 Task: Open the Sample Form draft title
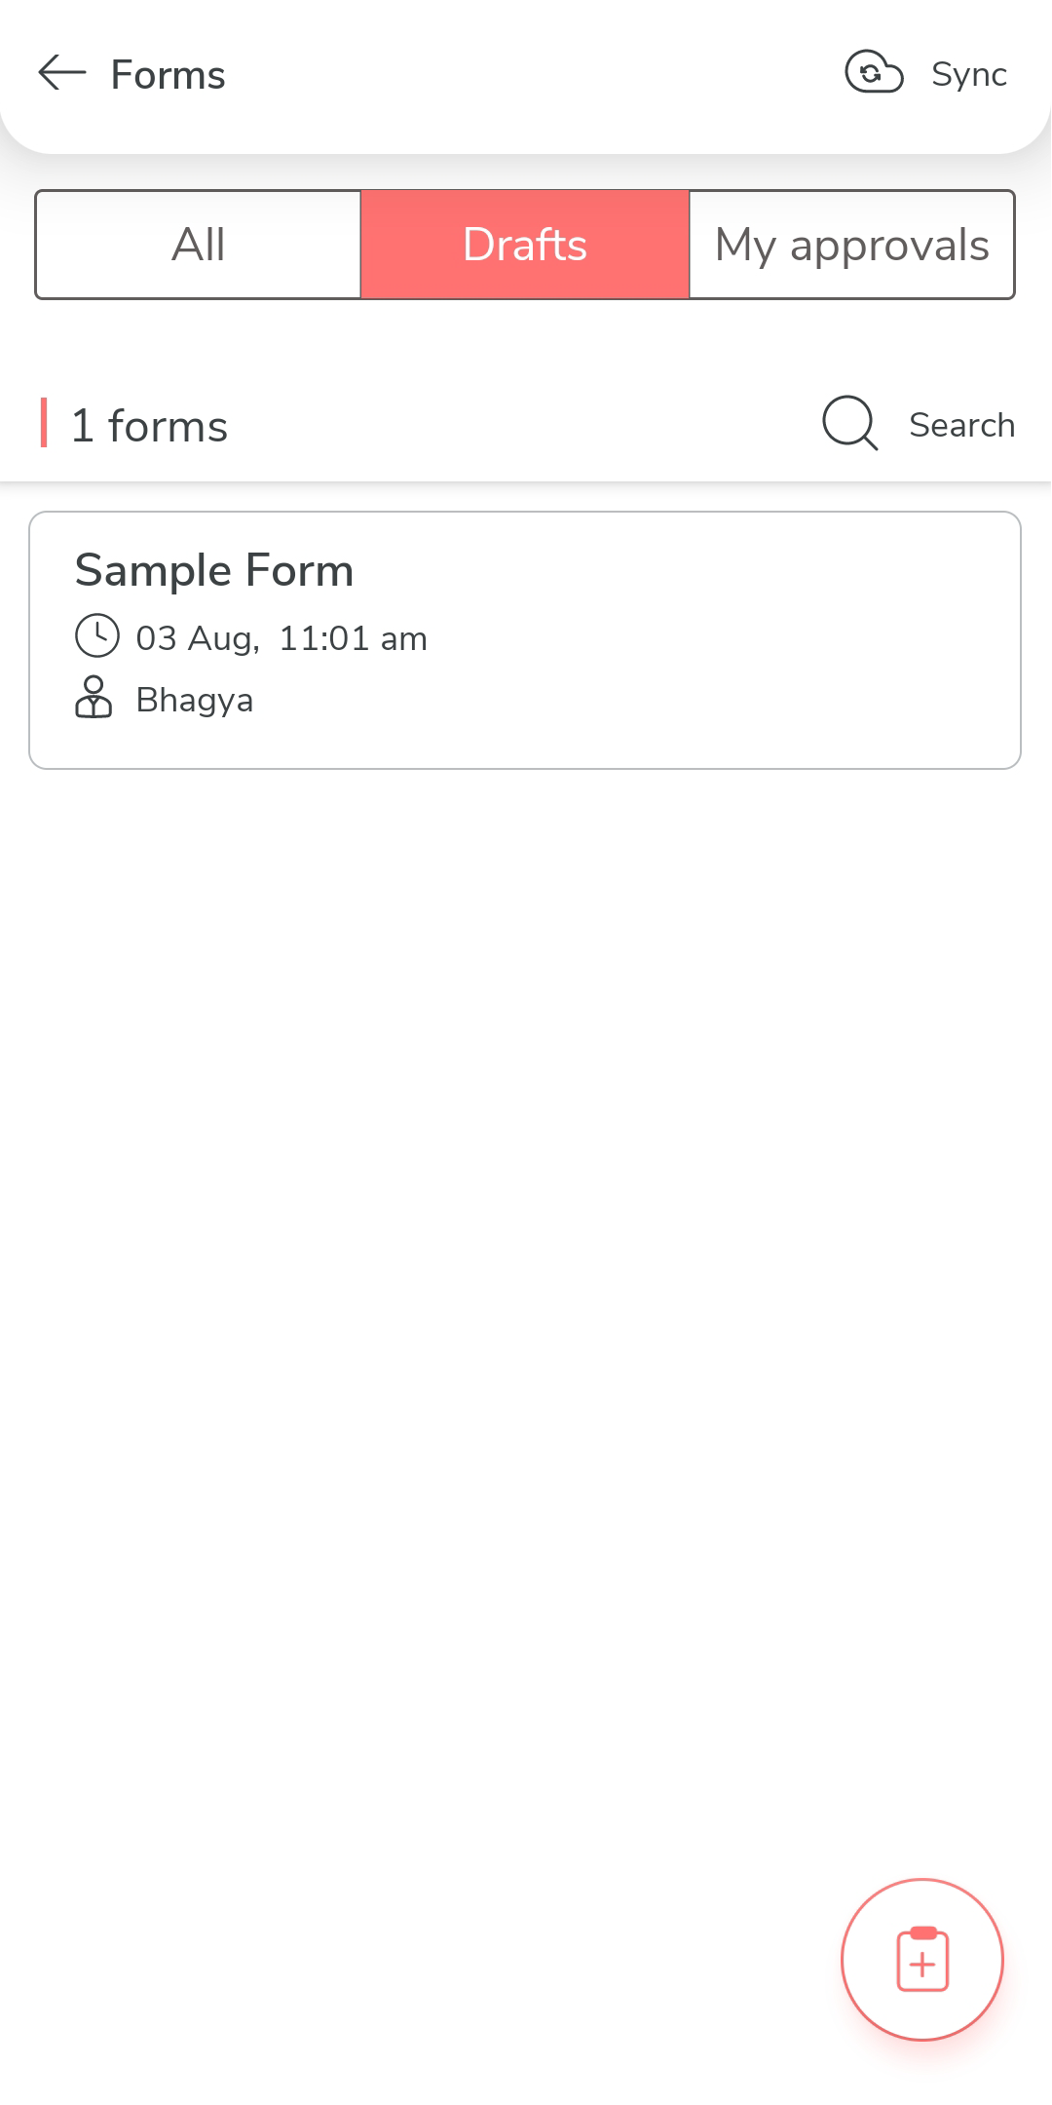click(x=214, y=570)
